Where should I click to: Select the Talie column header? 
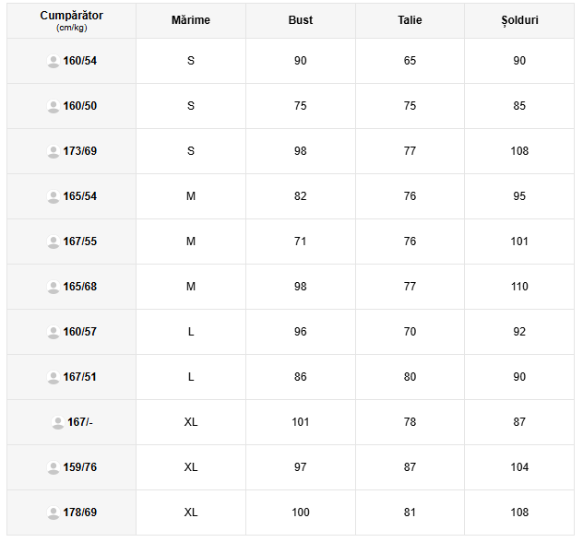[410, 20]
